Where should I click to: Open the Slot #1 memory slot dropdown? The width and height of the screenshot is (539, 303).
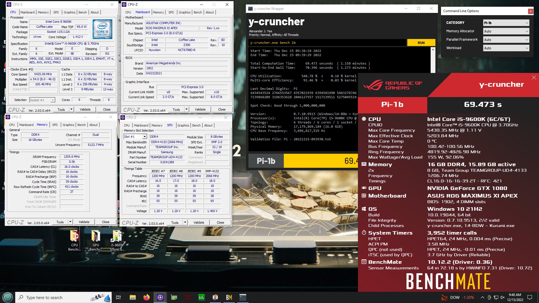[135, 137]
